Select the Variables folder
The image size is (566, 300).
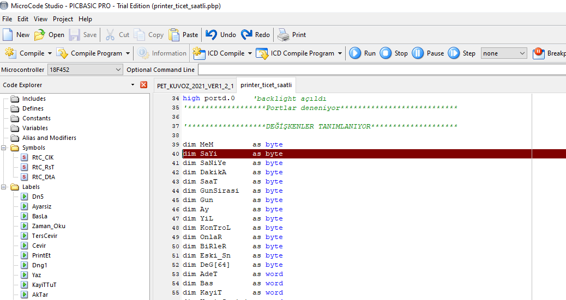35,128
